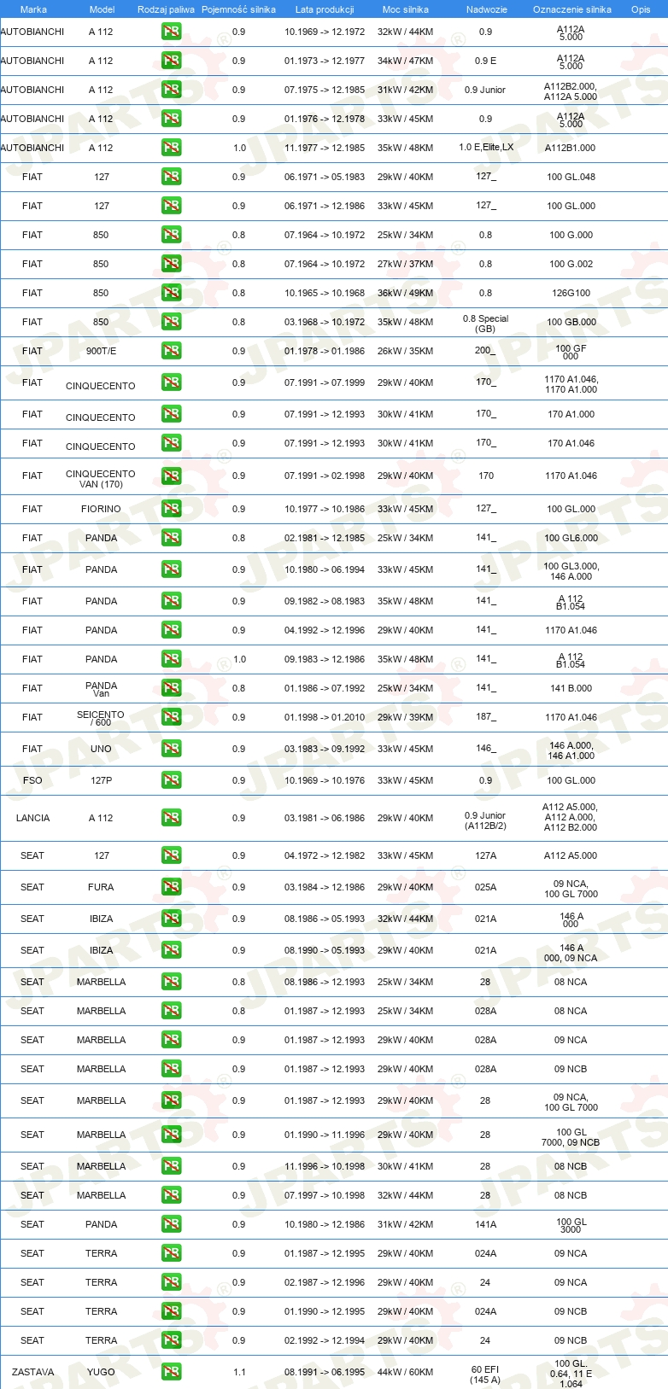The image size is (668, 1389).
Task: Click the fuel icon in the FSO 127P row
Action: (x=171, y=780)
